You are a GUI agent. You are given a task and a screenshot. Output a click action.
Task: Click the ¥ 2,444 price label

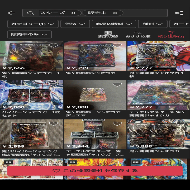click(x=77, y=146)
